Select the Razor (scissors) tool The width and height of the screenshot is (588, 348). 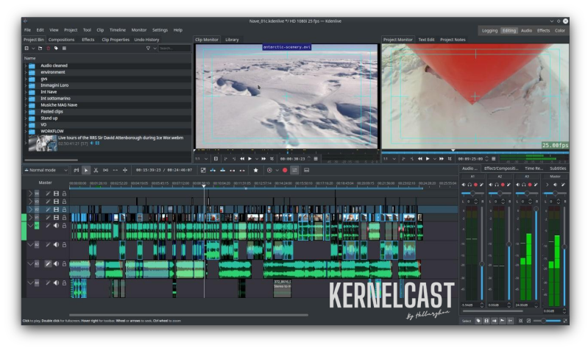click(x=96, y=170)
